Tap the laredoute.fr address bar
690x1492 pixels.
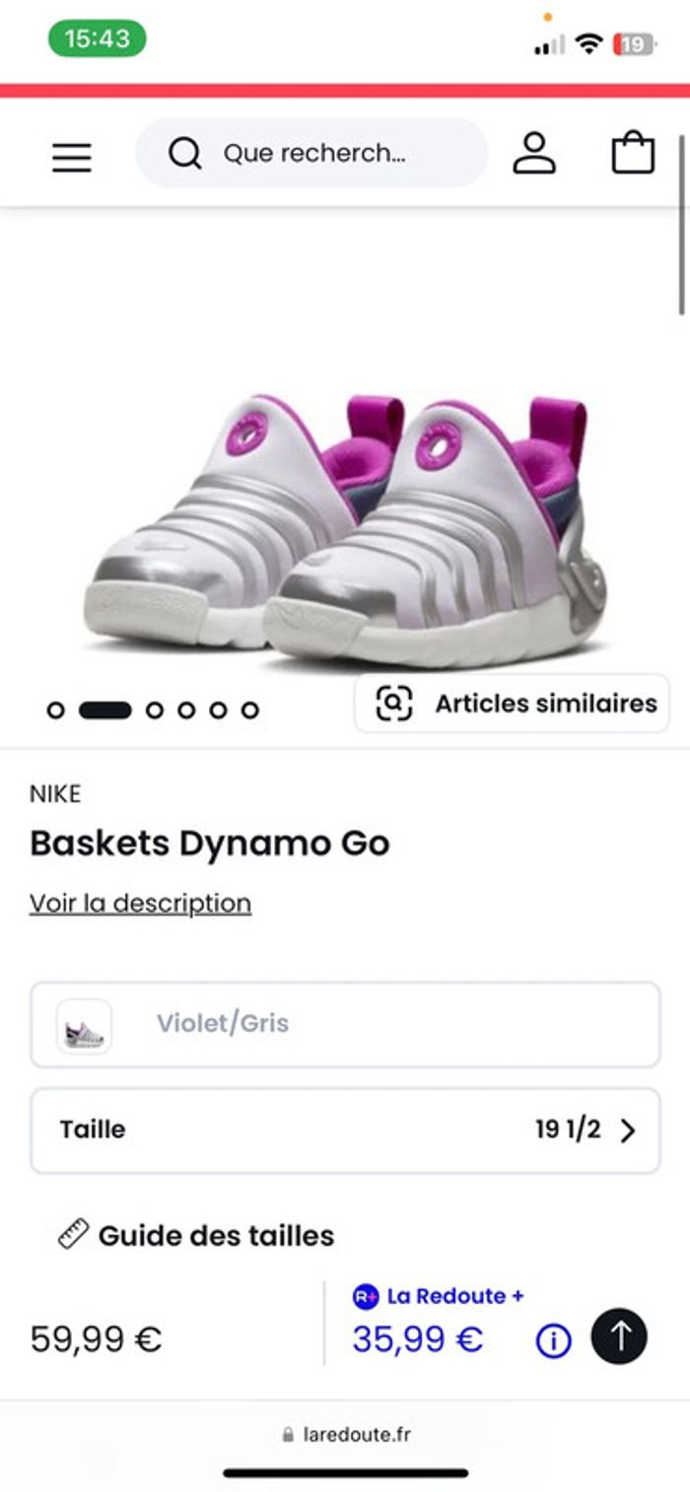click(345, 1435)
